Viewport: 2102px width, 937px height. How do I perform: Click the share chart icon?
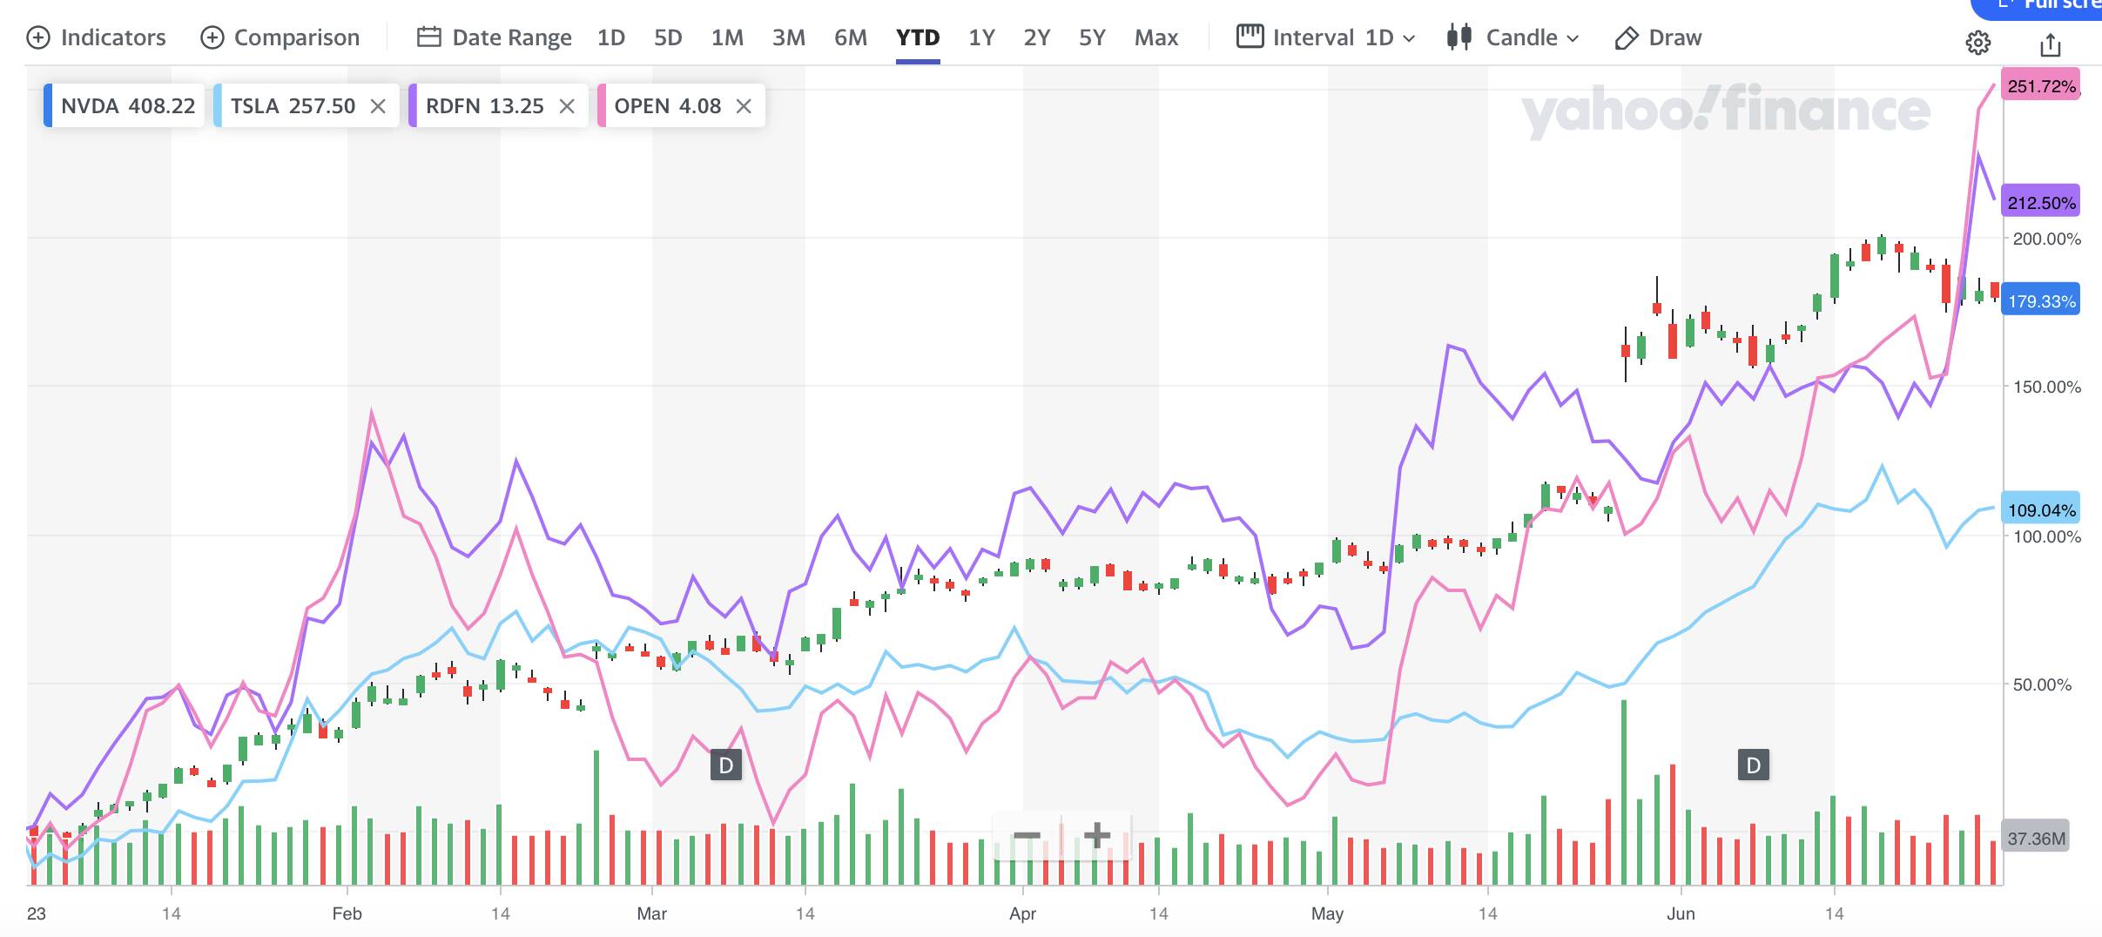point(2051,44)
